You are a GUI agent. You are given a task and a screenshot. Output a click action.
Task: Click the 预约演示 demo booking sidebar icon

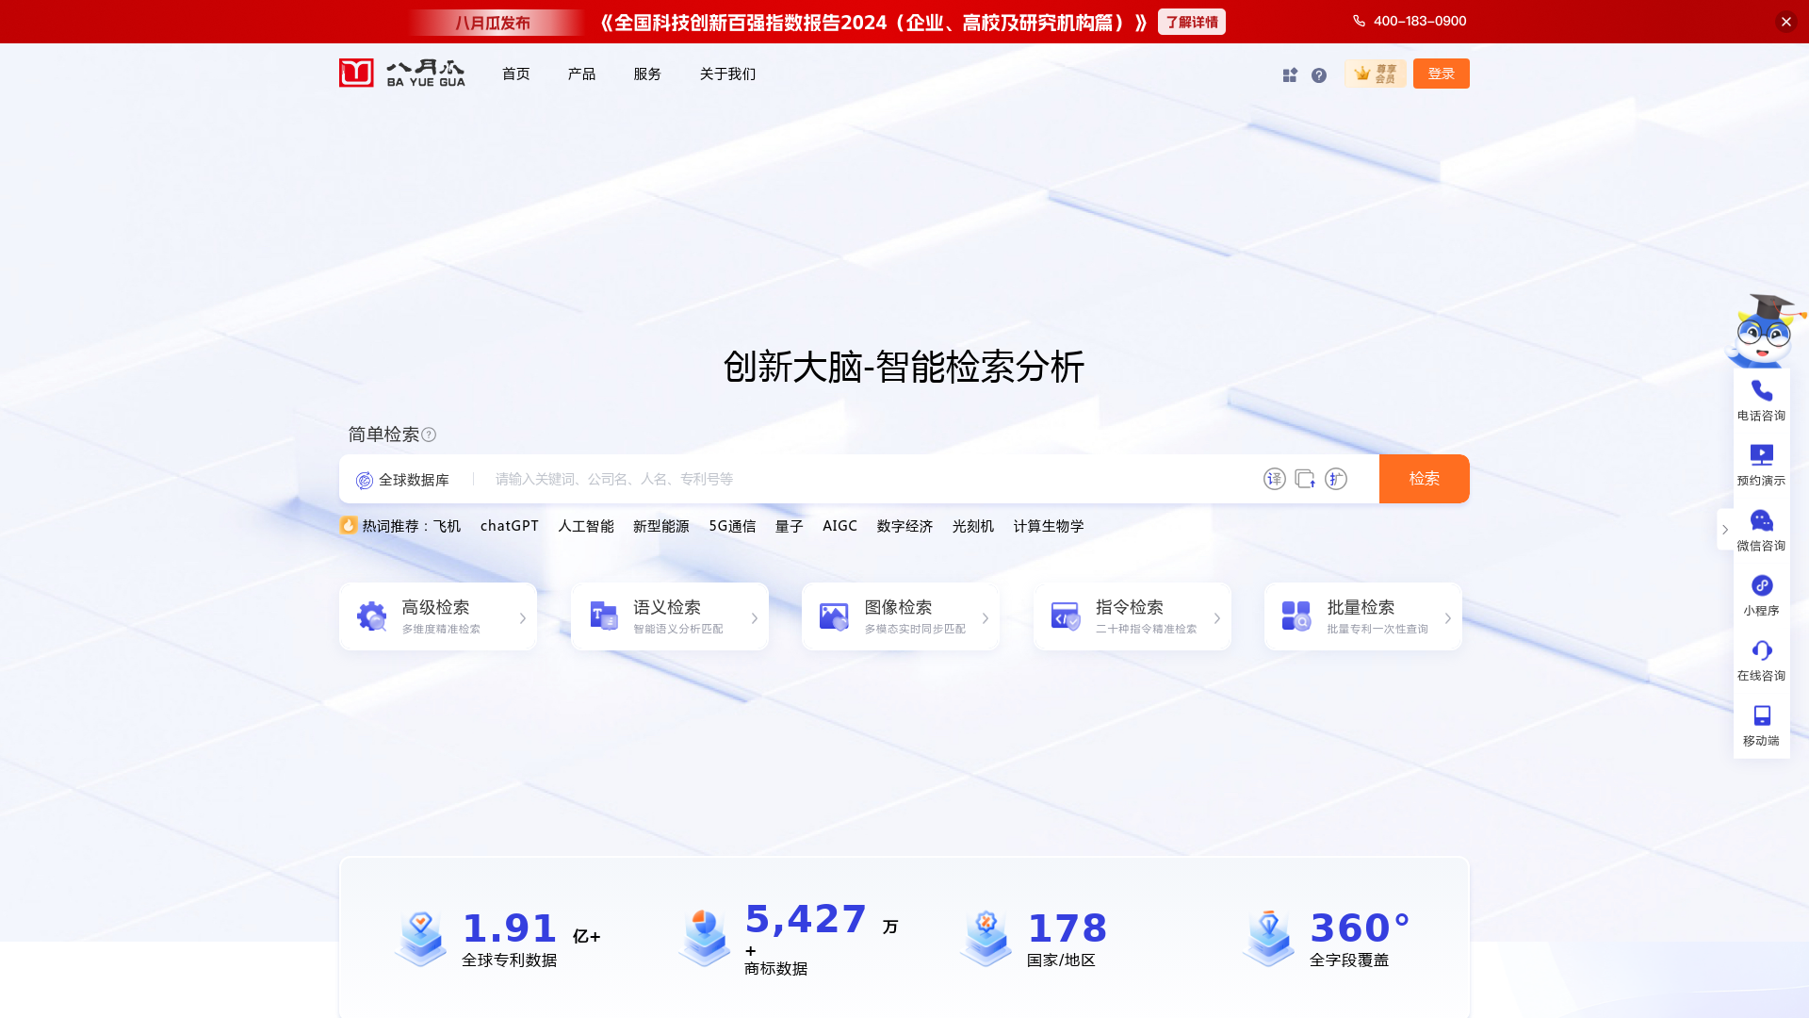click(x=1761, y=456)
